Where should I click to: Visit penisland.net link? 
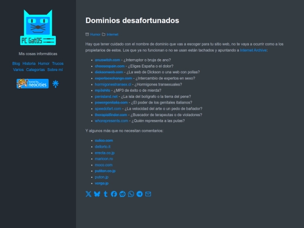point(106,97)
